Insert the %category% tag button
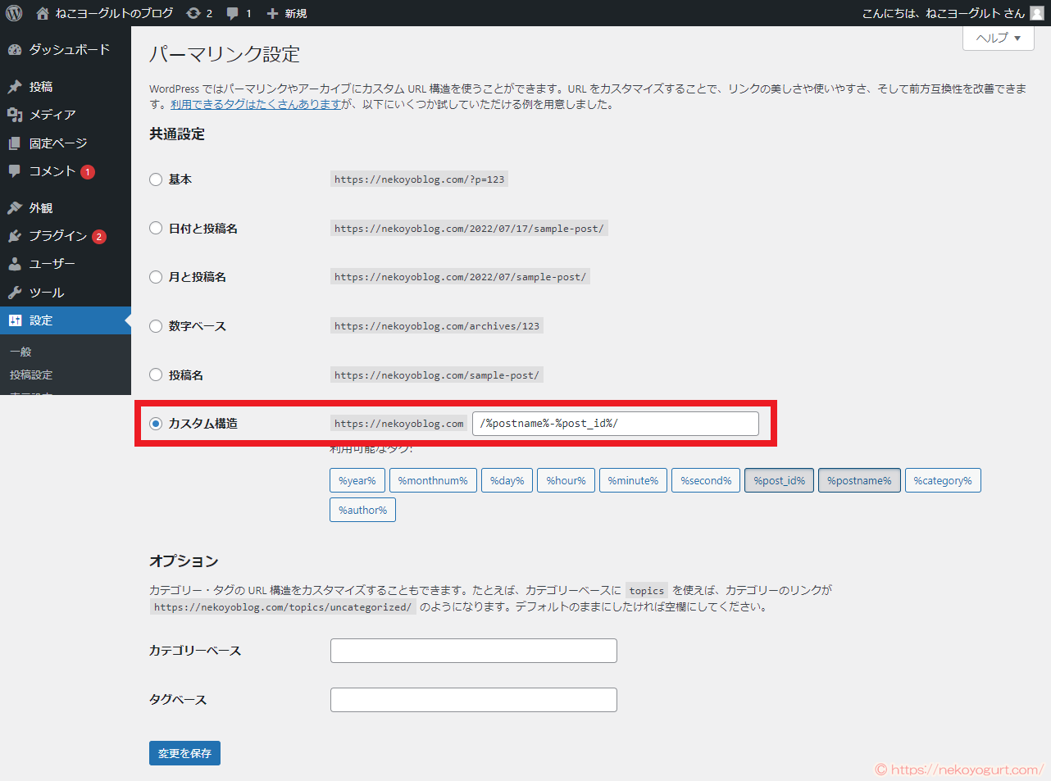1051x781 pixels. [x=943, y=480]
